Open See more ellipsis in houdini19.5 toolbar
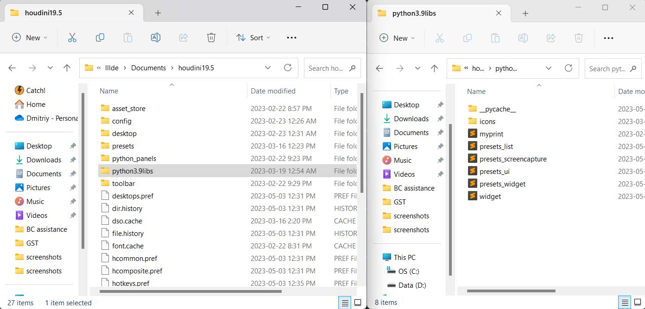The width and height of the screenshot is (645, 309). [x=291, y=37]
